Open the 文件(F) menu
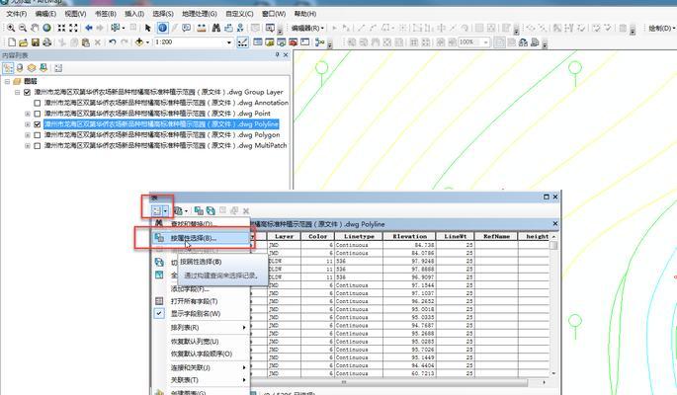The width and height of the screenshot is (677, 395). coord(17,14)
